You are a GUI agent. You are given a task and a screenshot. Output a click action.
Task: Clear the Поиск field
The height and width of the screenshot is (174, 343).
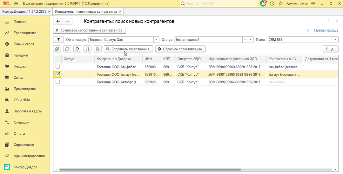click(x=336, y=40)
